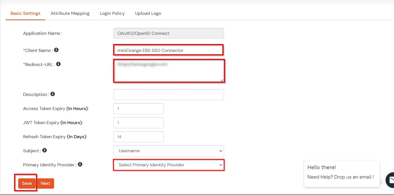Expand the Subject selector's chevron arrow

(221, 151)
